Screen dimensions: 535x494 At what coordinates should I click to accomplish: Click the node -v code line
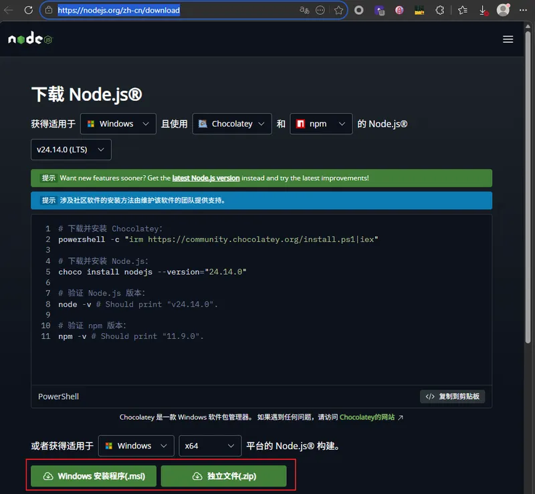click(x=138, y=304)
